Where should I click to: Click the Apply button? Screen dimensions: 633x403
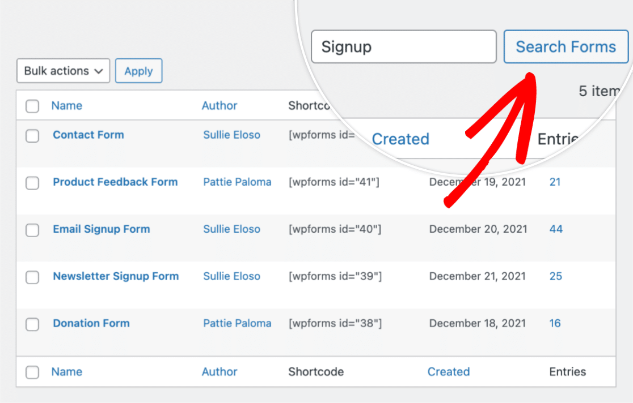138,71
